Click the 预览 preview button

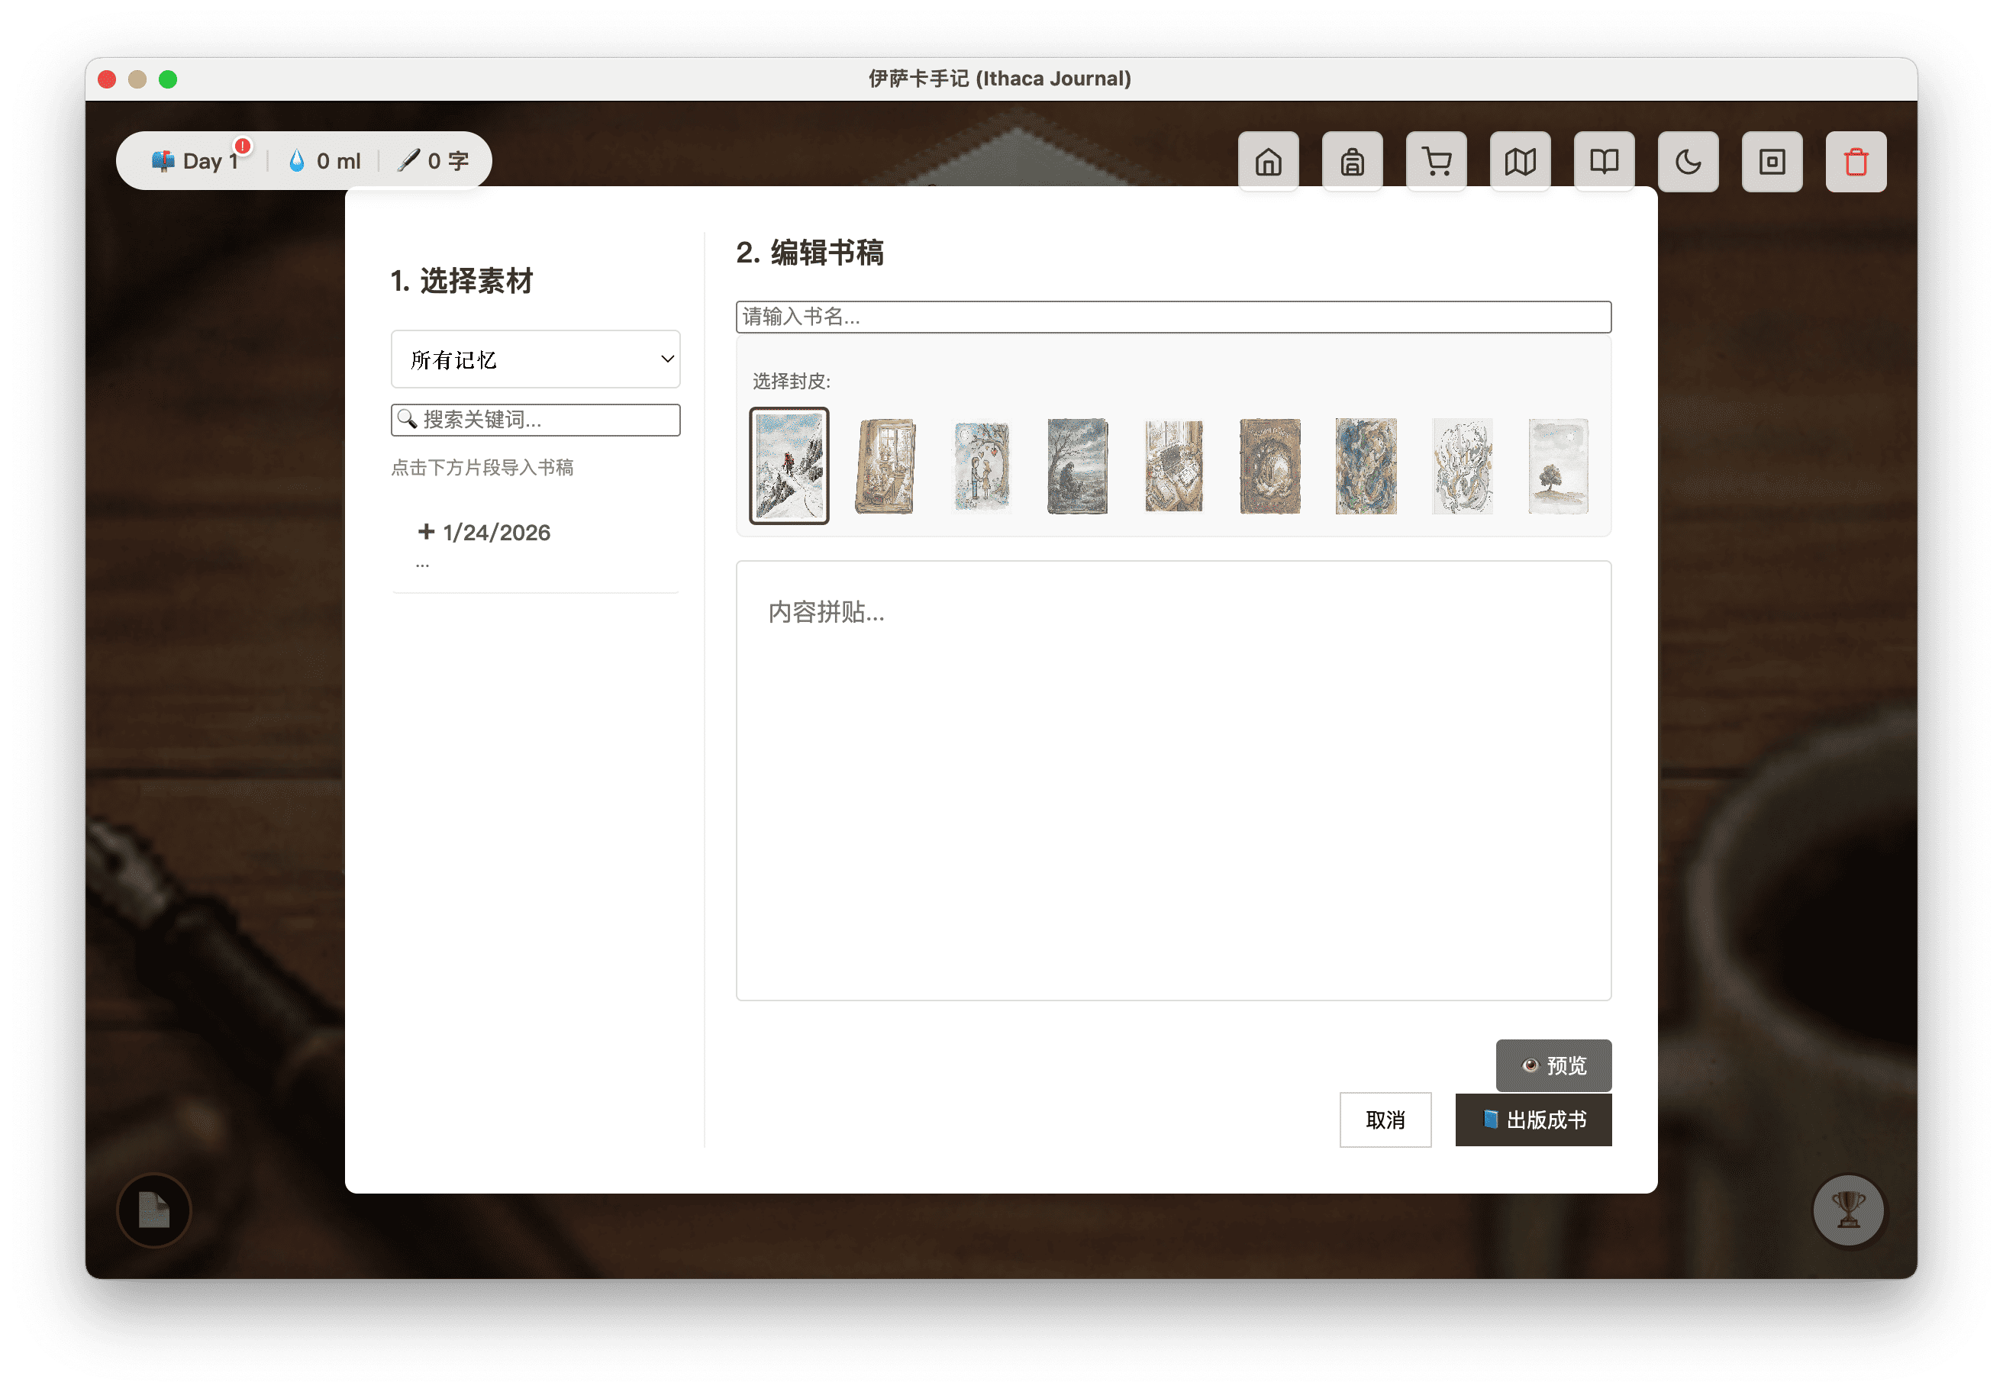point(1553,1065)
